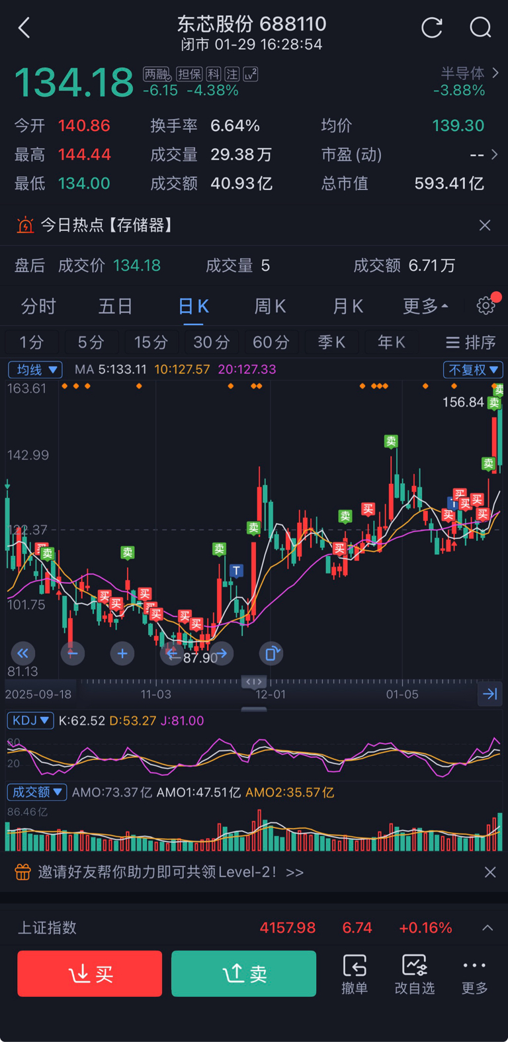
Task: Tap the 卖 marker near 156.84
Action: click(x=493, y=403)
